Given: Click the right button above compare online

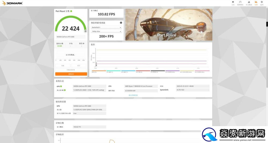Looking at the screenshot, I should [79, 65].
